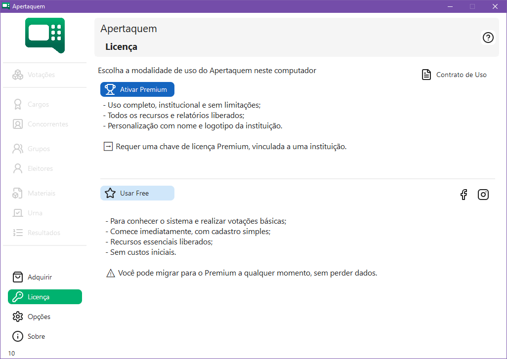
Task: Click the star icon on Usar Free
Action: [x=110, y=193]
